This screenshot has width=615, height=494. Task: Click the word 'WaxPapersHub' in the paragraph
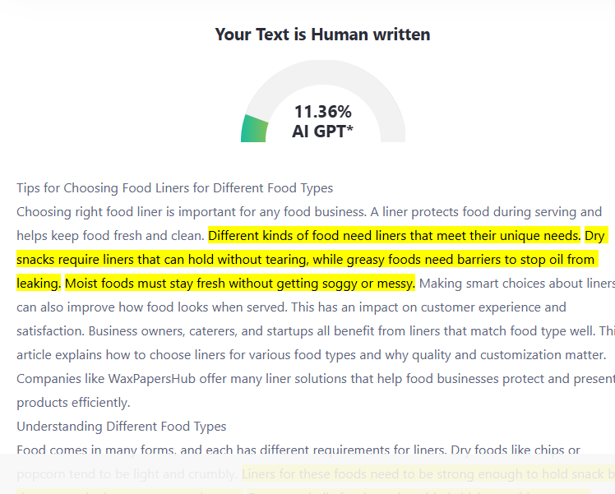(152, 379)
